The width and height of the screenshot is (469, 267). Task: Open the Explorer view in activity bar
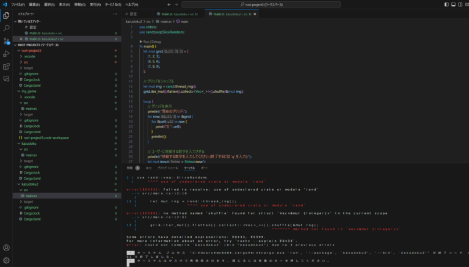[6, 15]
